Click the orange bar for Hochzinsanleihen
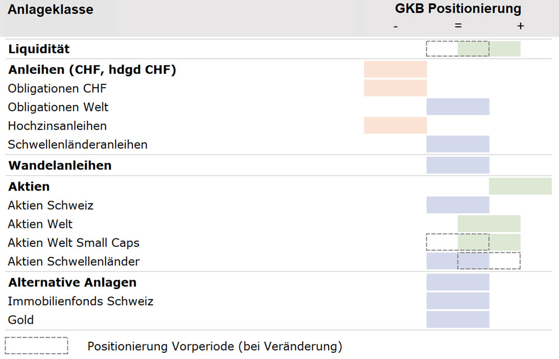559x359 pixels. [395, 126]
